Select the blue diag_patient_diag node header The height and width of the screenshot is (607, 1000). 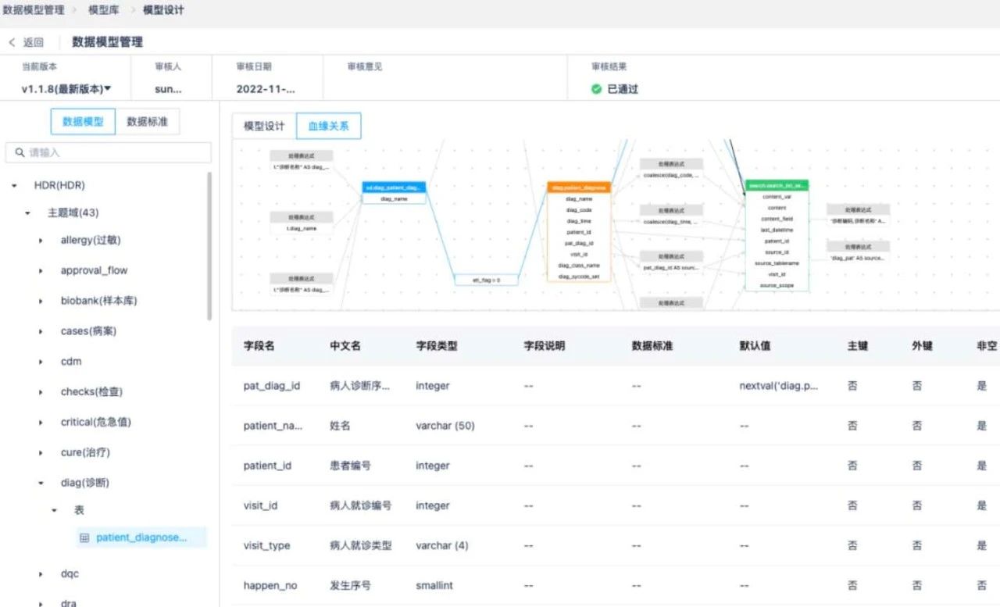[395, 187]
